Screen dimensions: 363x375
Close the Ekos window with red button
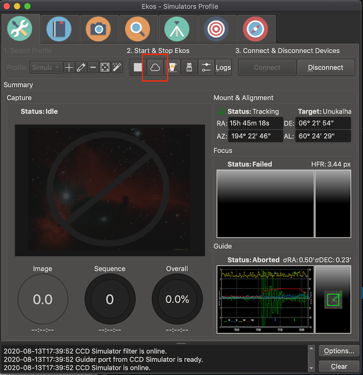point(7,6)
